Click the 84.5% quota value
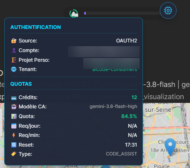The height and width of the screenshot is (168, 190). [x=129, y=116]
